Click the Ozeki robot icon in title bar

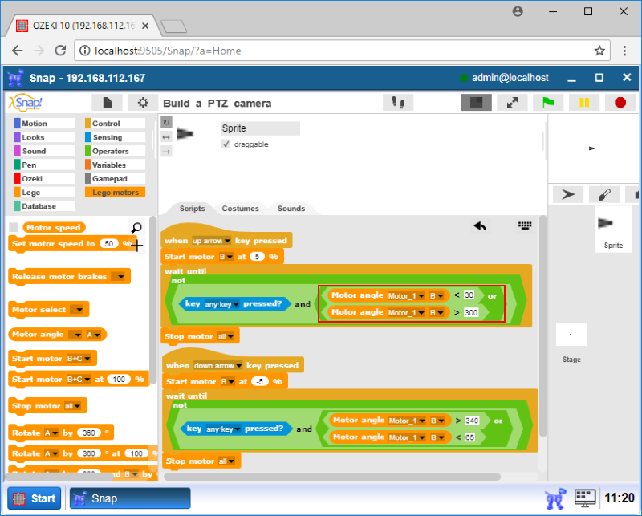[x=15, y=78]
